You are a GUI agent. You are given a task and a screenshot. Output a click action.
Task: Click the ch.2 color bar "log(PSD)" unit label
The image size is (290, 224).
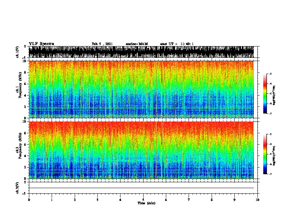(x=274, y=156)
